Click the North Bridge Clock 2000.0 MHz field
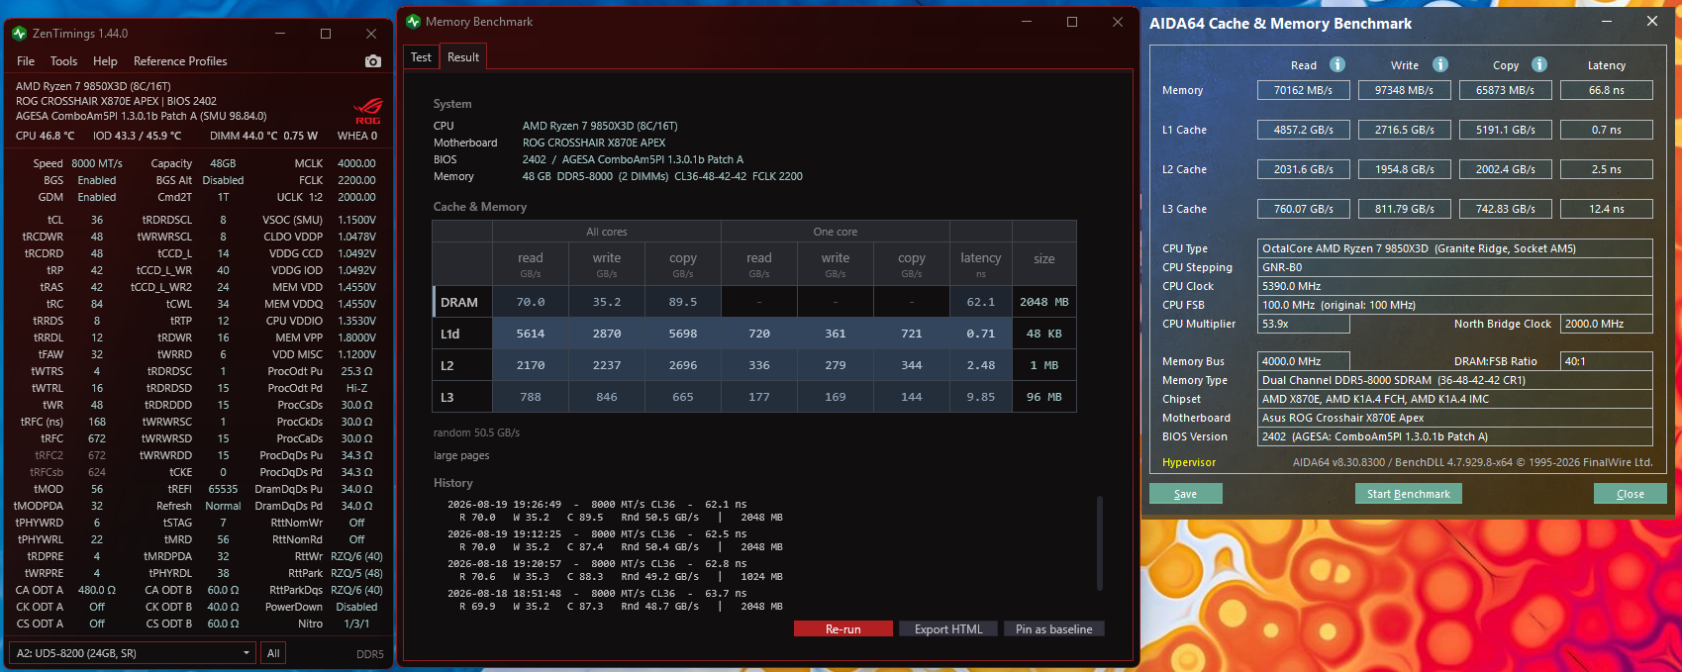This screenshot has width=1682, height=672. (x=1607, y=324)
